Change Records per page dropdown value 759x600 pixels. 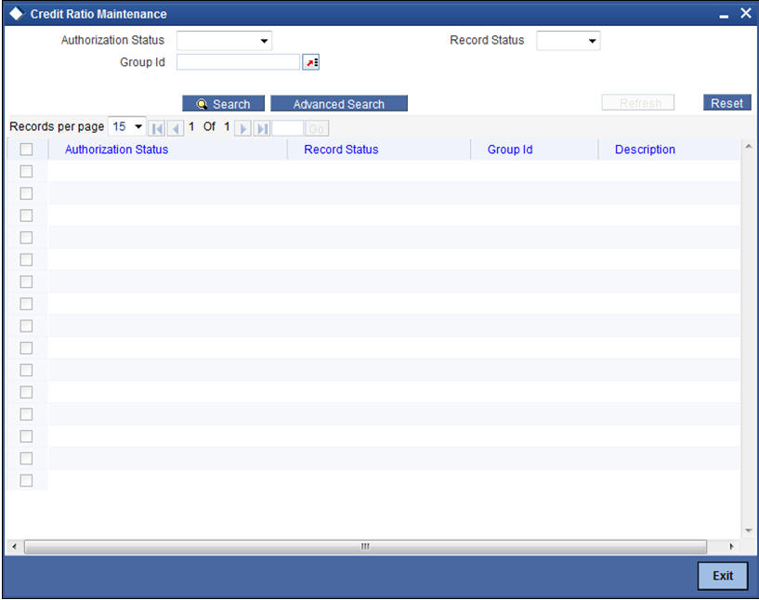126,126
